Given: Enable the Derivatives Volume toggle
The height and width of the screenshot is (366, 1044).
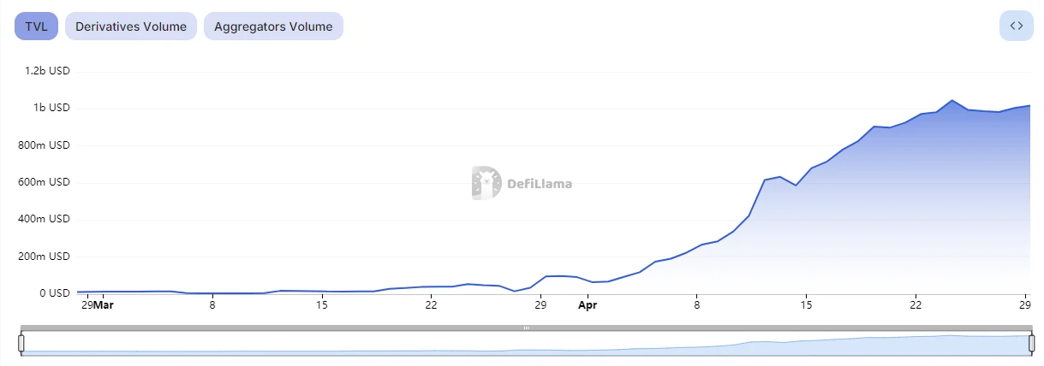Looking at the screenshot, I should 131,27.
